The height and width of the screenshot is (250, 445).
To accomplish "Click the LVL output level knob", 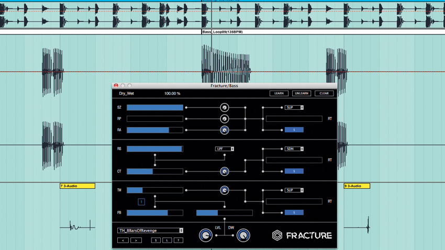I will [205, 235].
